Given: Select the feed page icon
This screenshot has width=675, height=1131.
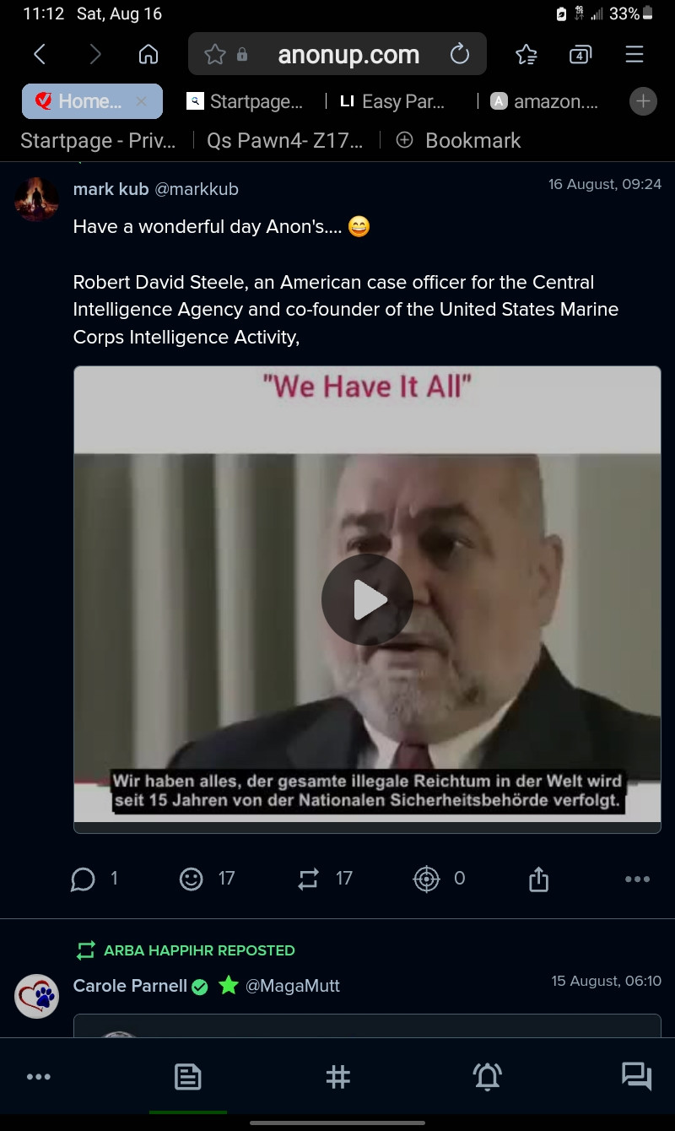Looking at the screenshot, I should point(187,1077).
